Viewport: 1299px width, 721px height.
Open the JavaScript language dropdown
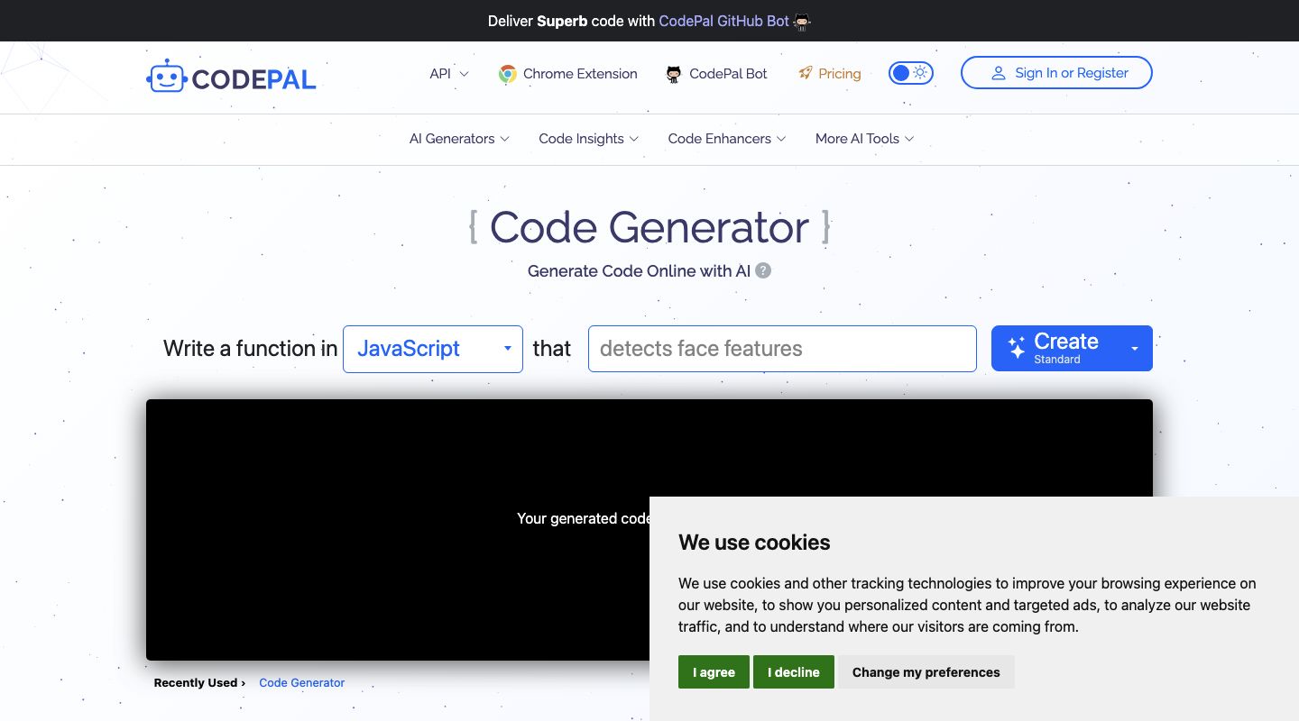click(433, 349)
